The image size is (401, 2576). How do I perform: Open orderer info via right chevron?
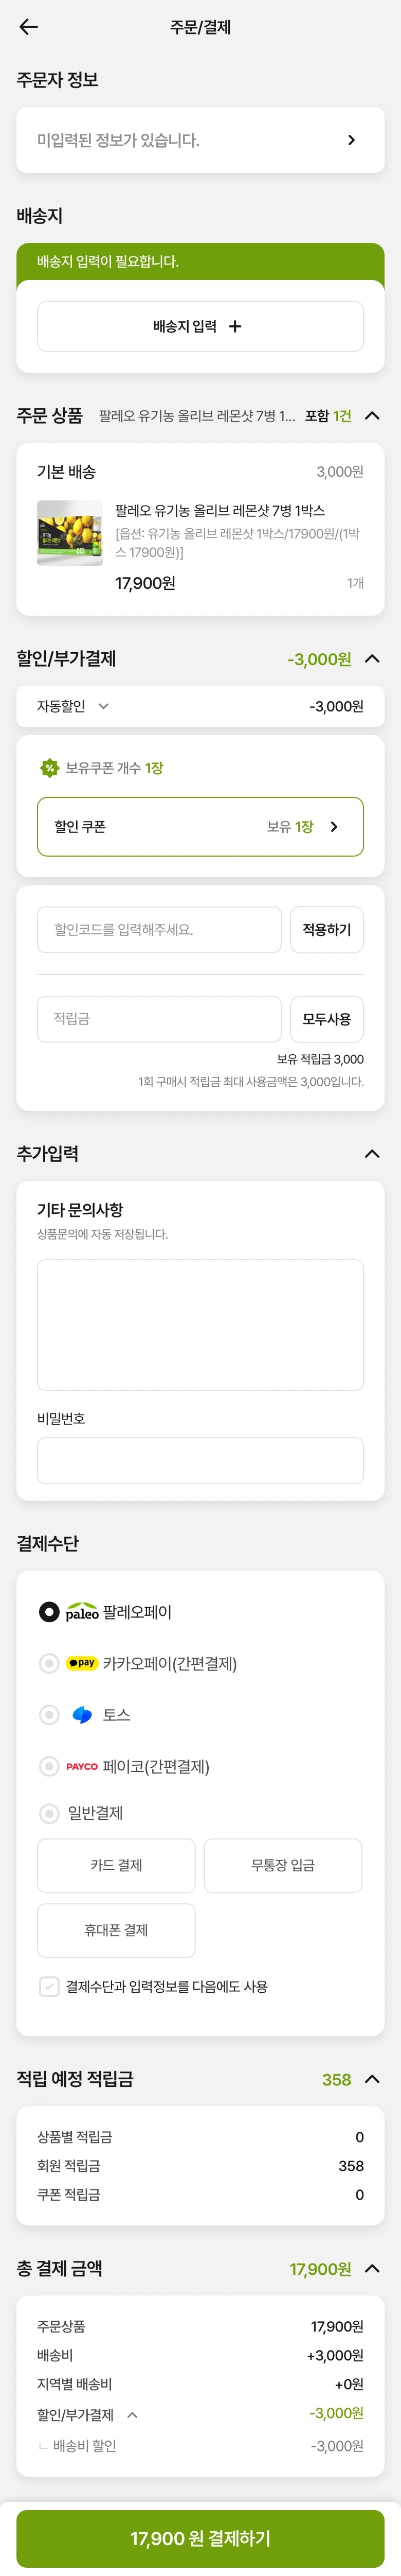[351, 140]
